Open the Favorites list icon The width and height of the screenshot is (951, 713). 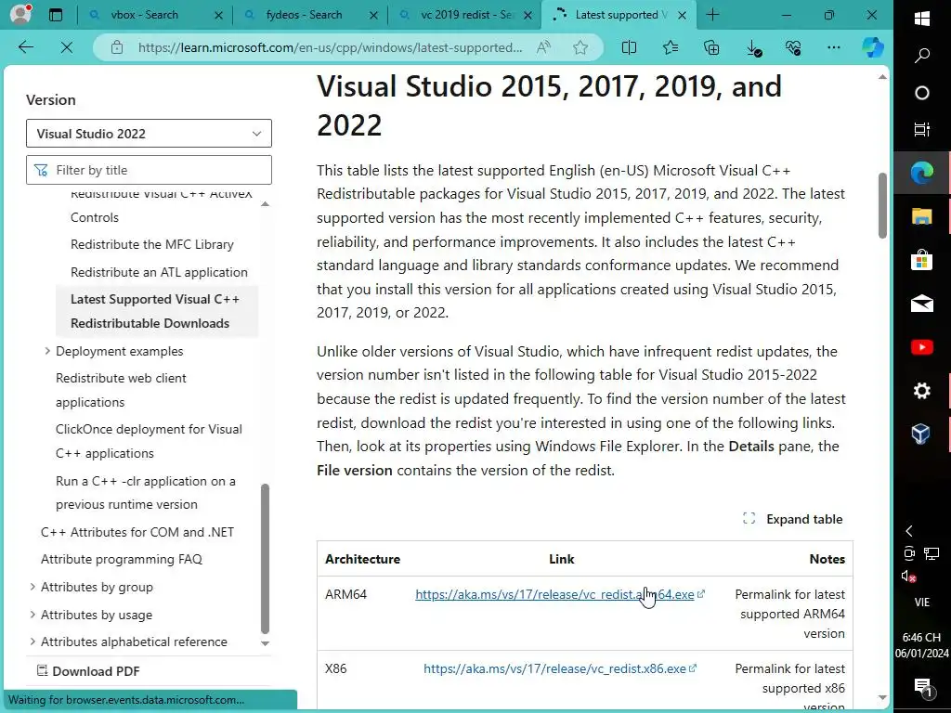pyautogui.click(x=671, y=47)
